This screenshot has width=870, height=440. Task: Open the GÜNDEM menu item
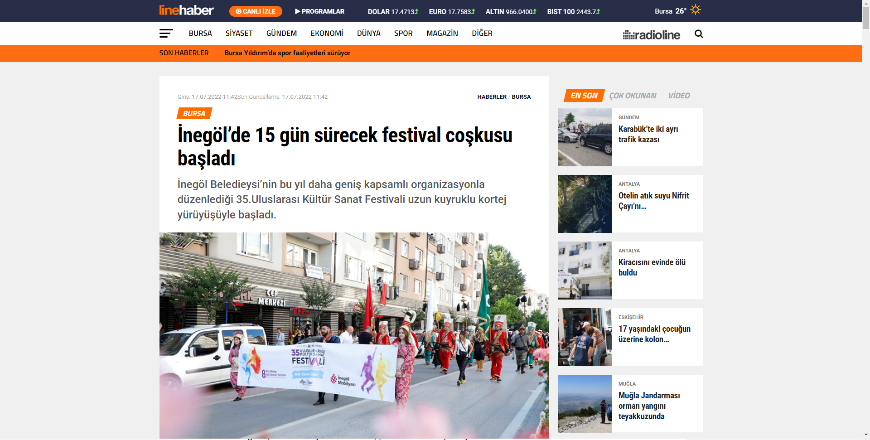click(281, 34)
